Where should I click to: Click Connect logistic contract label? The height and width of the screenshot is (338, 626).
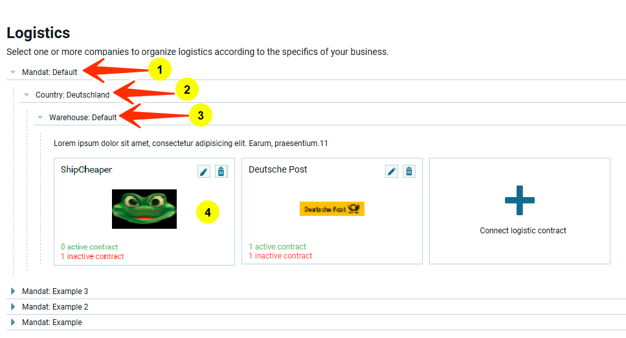523,230
